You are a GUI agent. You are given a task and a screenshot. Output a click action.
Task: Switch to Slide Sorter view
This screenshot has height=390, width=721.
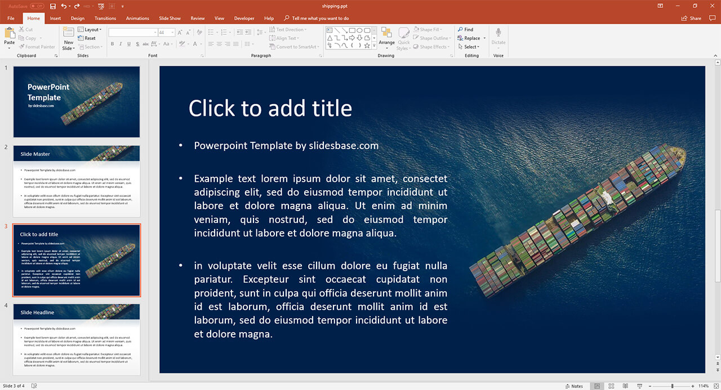611,386
